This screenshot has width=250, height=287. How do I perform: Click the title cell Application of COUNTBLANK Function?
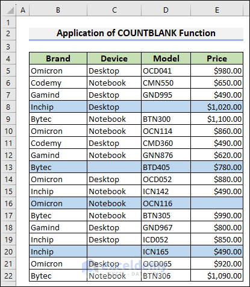click(136, 33)
